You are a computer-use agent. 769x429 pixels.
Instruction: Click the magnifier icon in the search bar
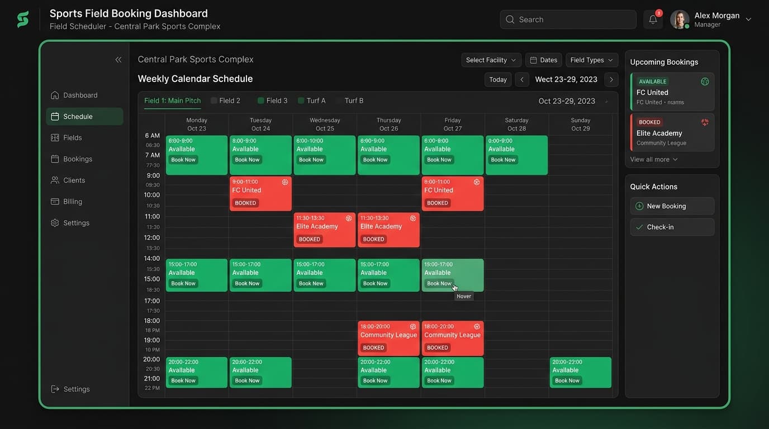510,20
